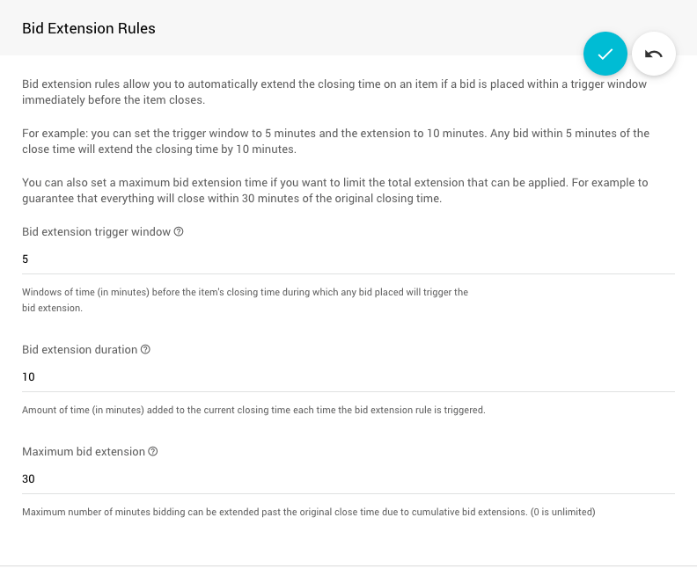
Task: Select the maximum extension field containing 30
Action: tap(348, 479)
